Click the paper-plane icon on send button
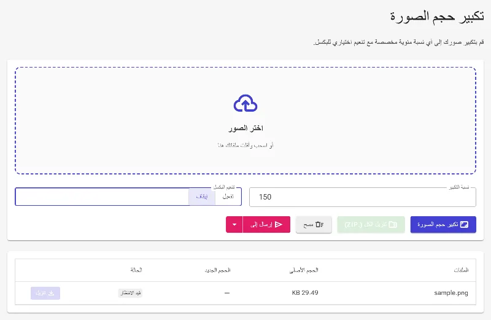Screen dimensions: 491x320 pos(279,224)
